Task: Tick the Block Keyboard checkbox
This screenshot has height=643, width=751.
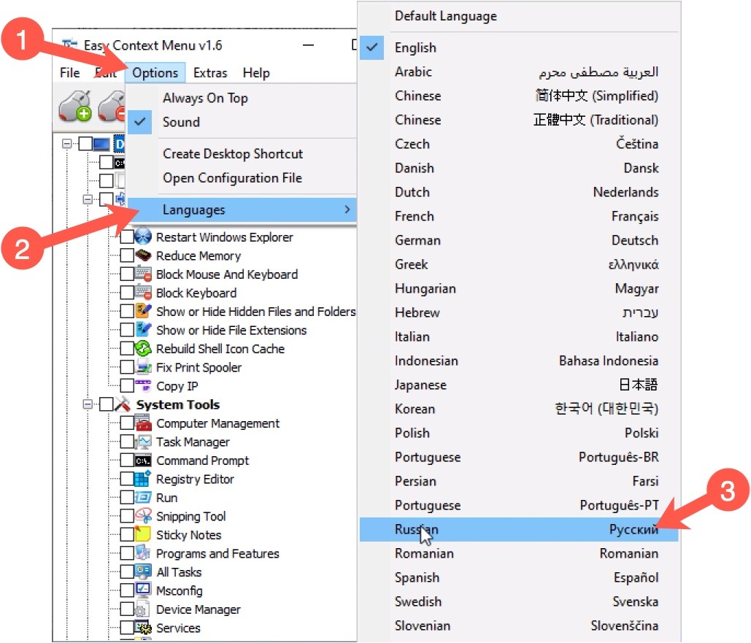Action: [127, 292]
